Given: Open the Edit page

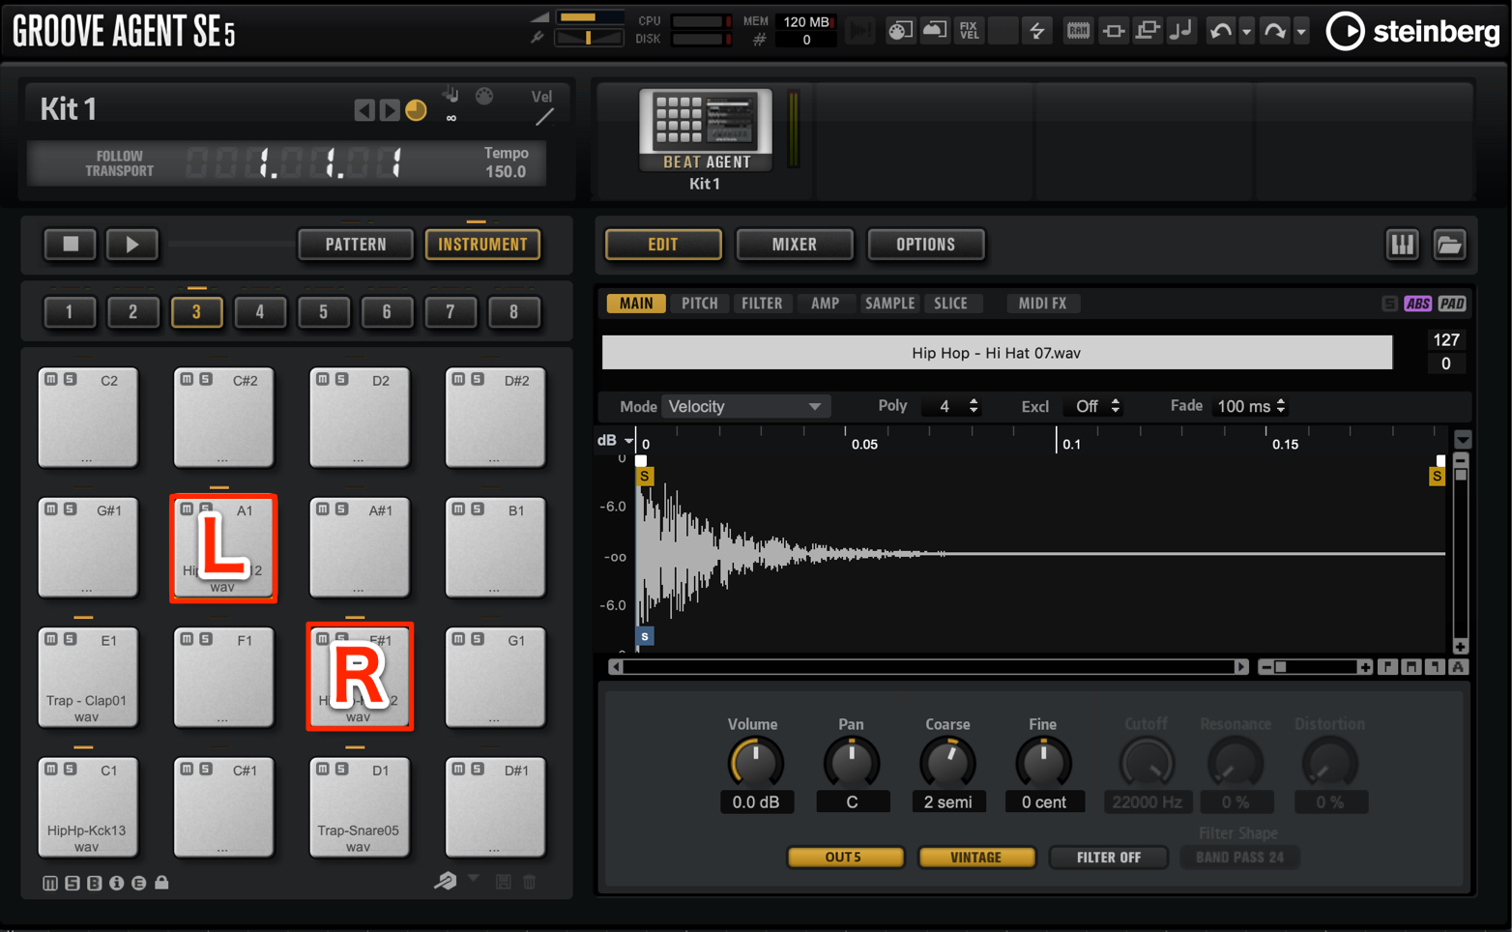Looking at the screenshot, I should pos(663,245).
